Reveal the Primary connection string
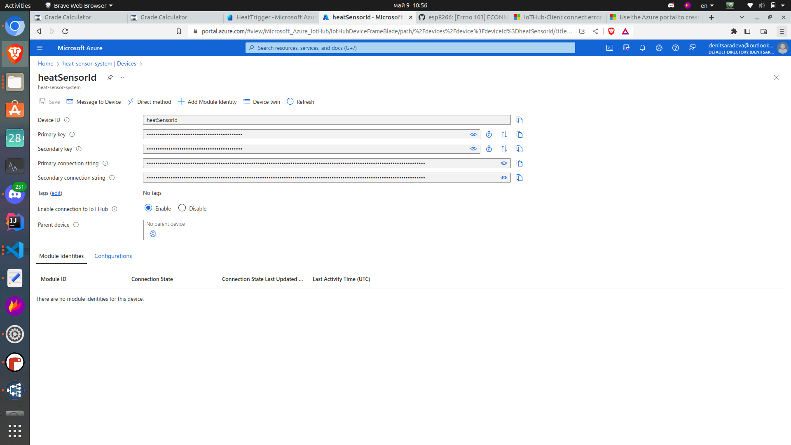This screenshot has width=791, height=445. [x=504, y=163]
